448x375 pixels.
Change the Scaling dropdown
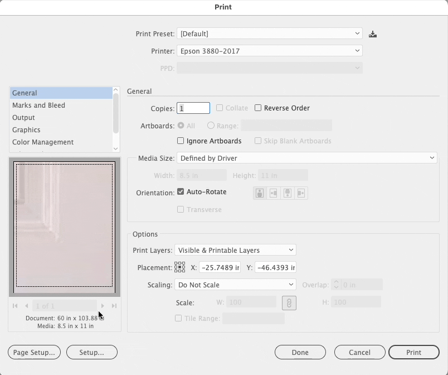(235, 285)
